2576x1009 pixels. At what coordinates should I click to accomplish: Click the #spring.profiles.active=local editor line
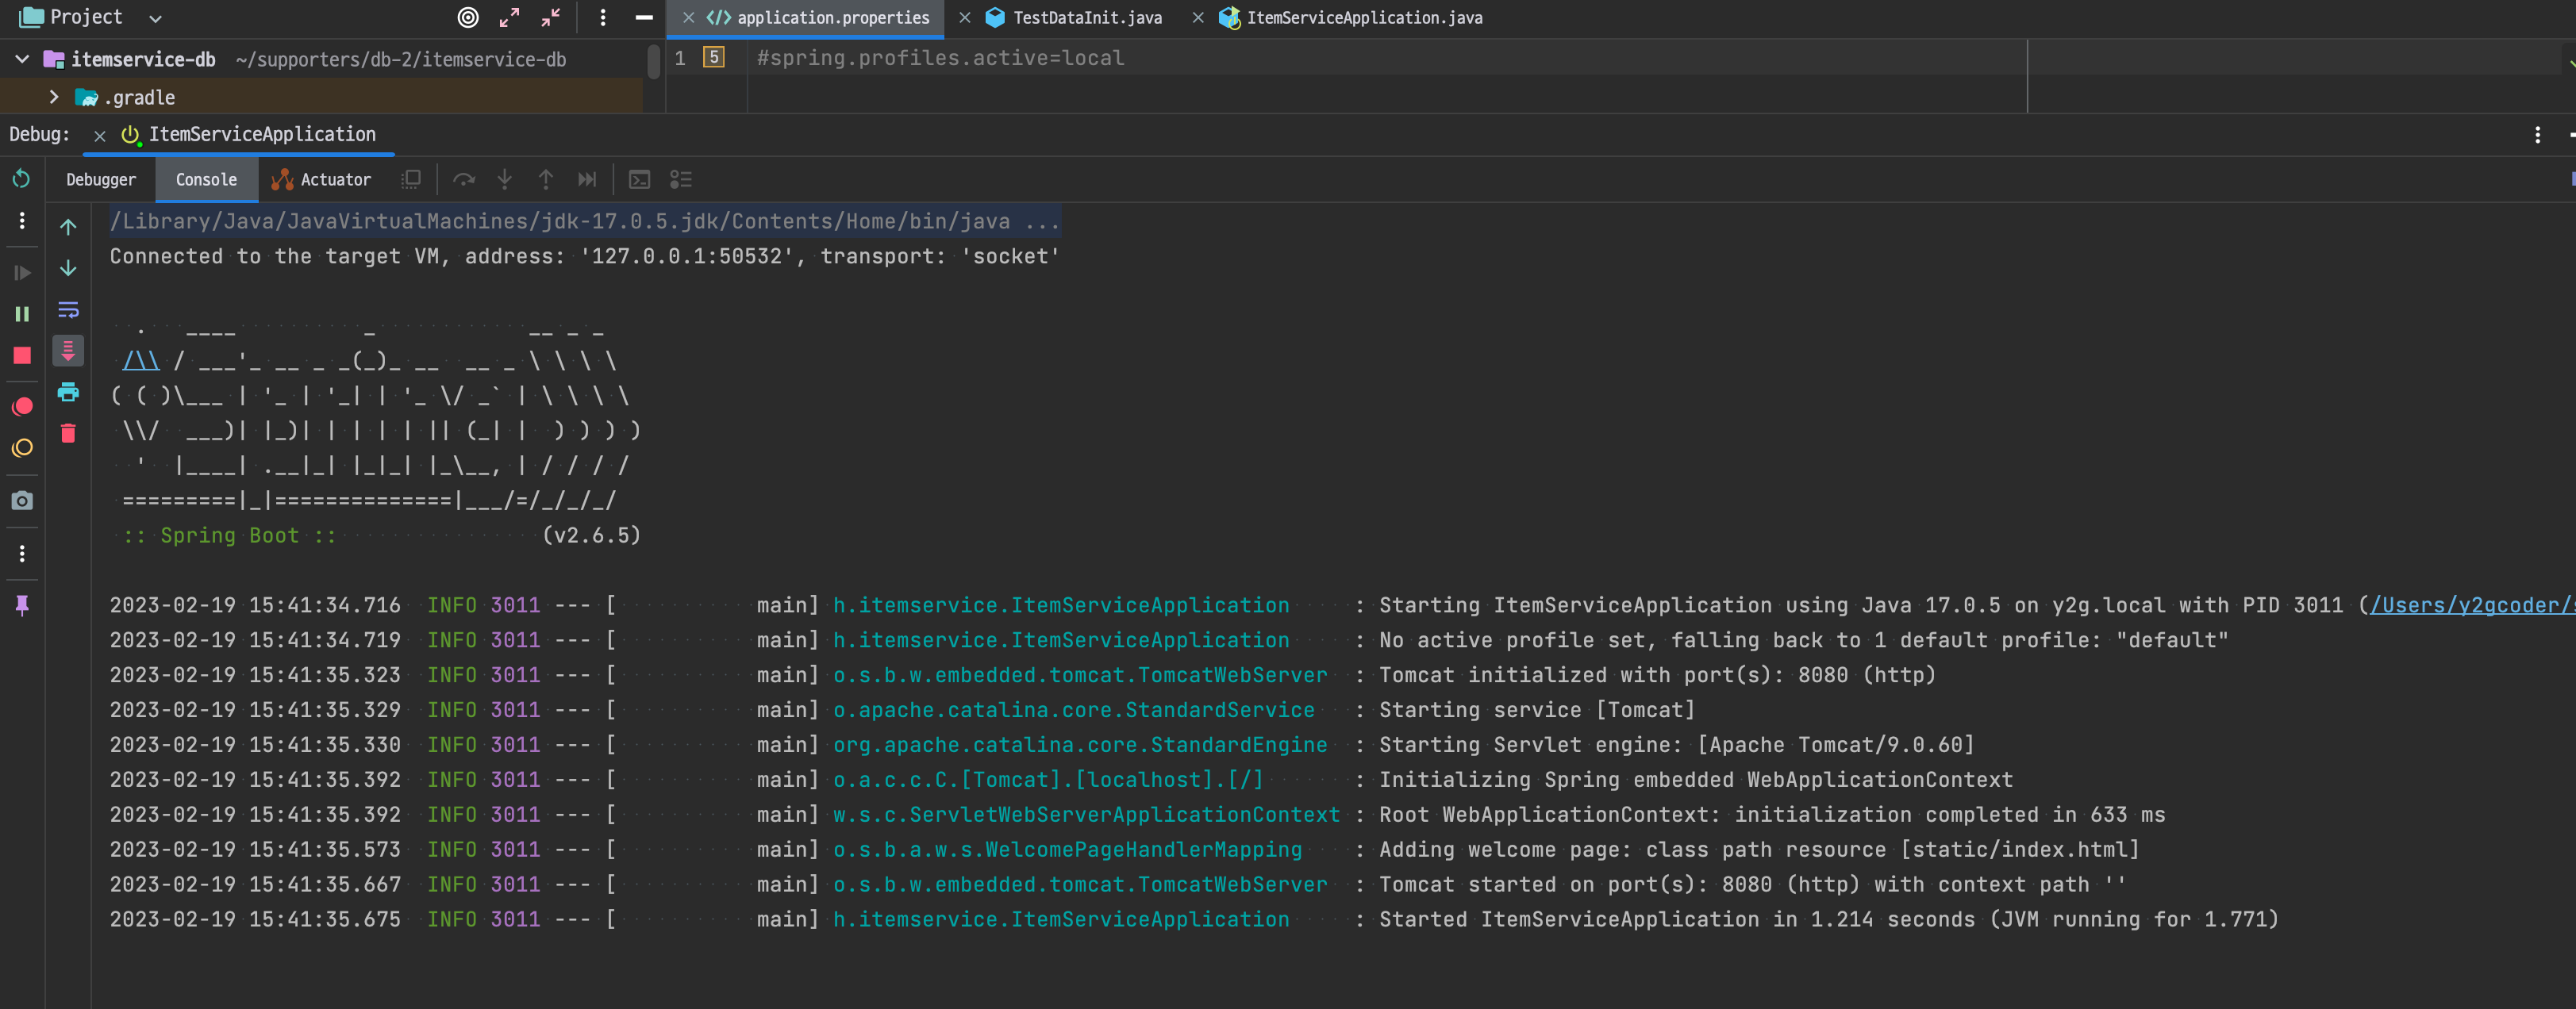point(940,58)
